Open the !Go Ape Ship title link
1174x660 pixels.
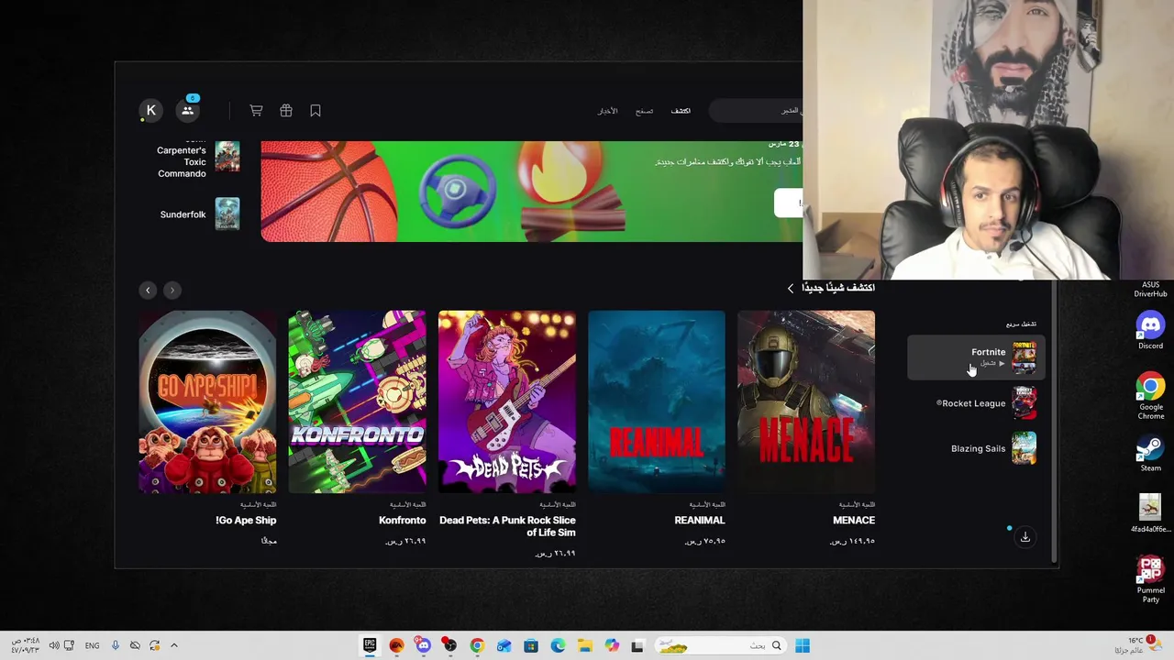(x=246, y=520)
